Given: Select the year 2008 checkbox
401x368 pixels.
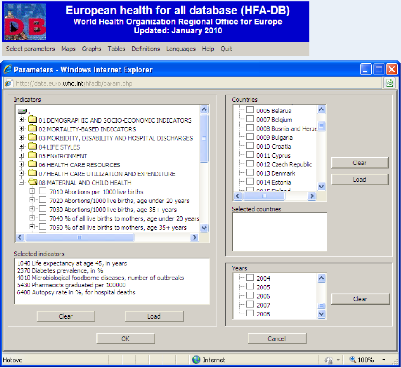Looking at the screenshot, I should click(250, 313).
